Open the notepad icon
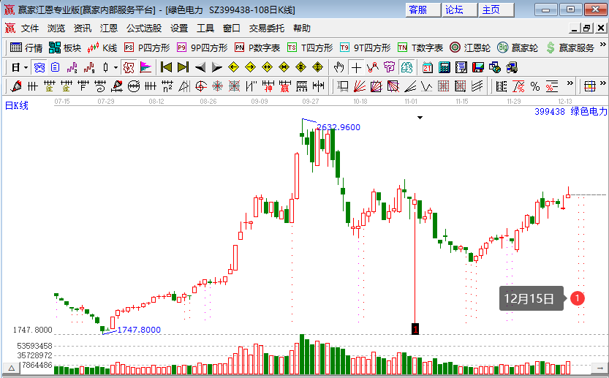609x378 pixels. click(x=461, y=67)
